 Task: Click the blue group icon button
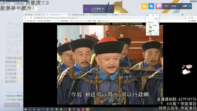click(151, 6)
